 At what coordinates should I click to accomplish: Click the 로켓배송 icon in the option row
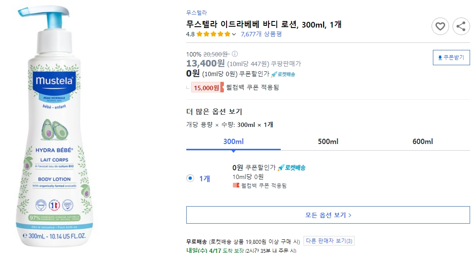[280, 168]
